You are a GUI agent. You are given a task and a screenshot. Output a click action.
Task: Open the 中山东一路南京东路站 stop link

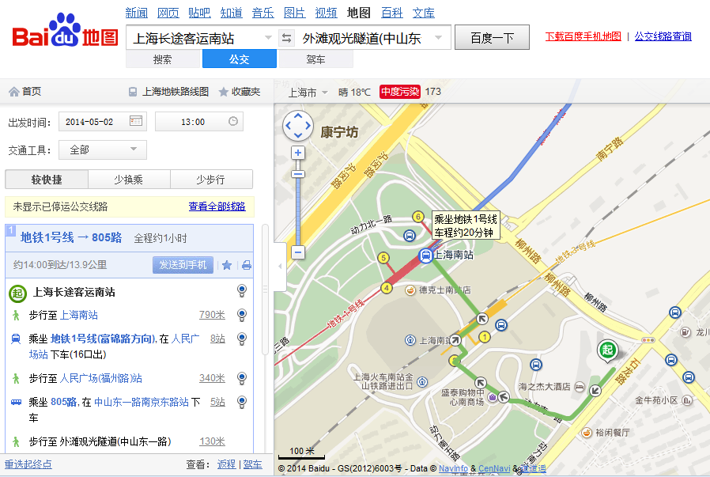(142, 402)
